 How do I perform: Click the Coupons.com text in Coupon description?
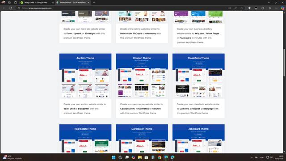tap(127, 109)
